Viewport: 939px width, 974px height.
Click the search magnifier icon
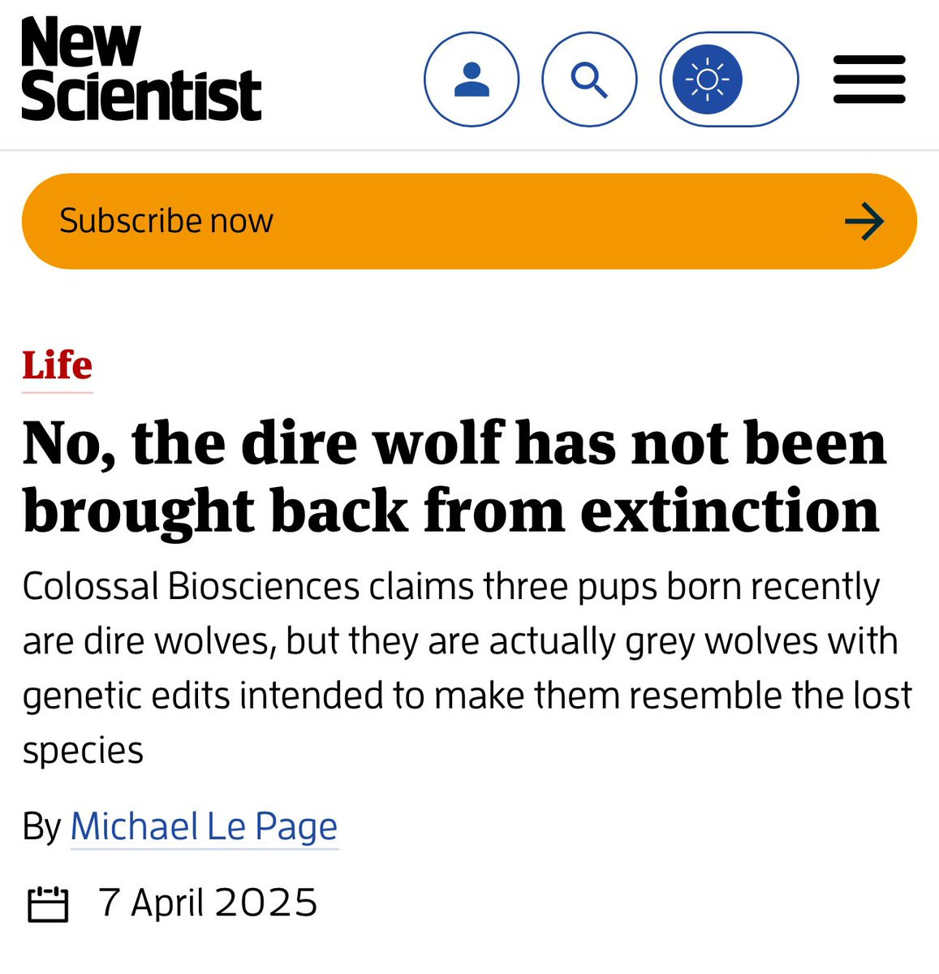[589, 80]
